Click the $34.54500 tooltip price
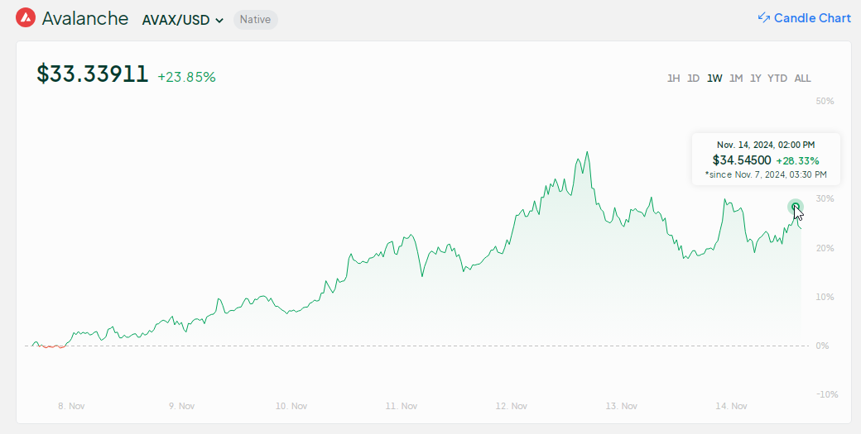 tap(741, 160)
